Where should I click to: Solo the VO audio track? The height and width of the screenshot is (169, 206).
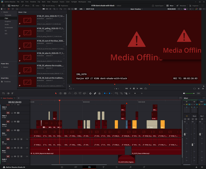[18, 139]
